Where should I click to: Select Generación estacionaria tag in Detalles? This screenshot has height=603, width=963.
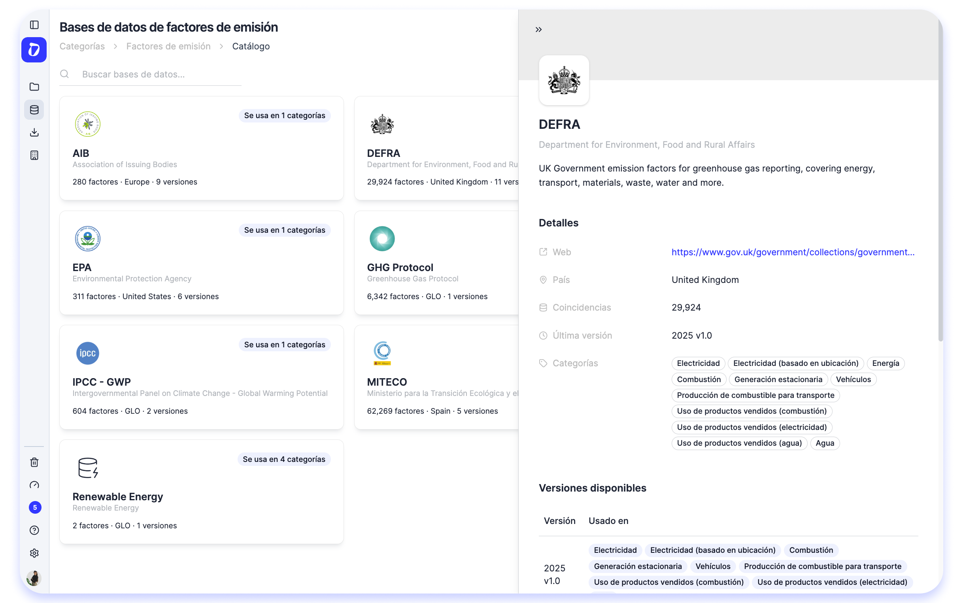(778, 379)
